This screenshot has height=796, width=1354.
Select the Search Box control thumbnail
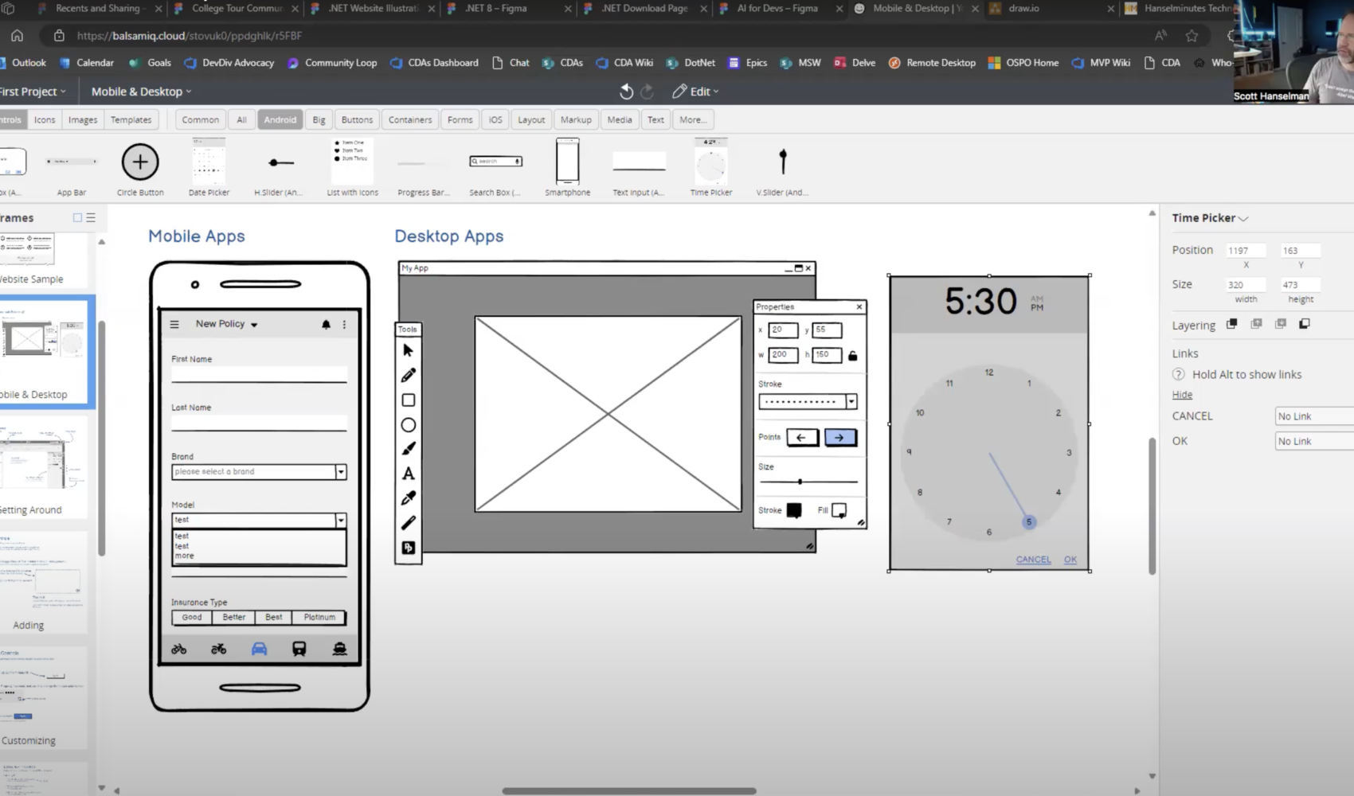(x=495, y=162)
